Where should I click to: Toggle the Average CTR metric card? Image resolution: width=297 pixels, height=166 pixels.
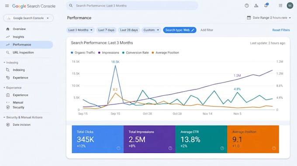[201, 139]
